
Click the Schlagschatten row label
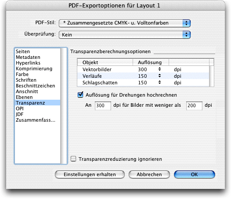(100, 83)
